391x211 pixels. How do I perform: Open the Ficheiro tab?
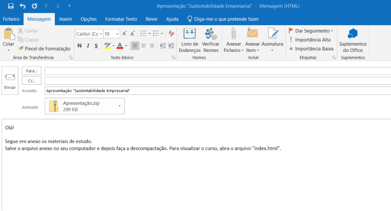[11, 19]
